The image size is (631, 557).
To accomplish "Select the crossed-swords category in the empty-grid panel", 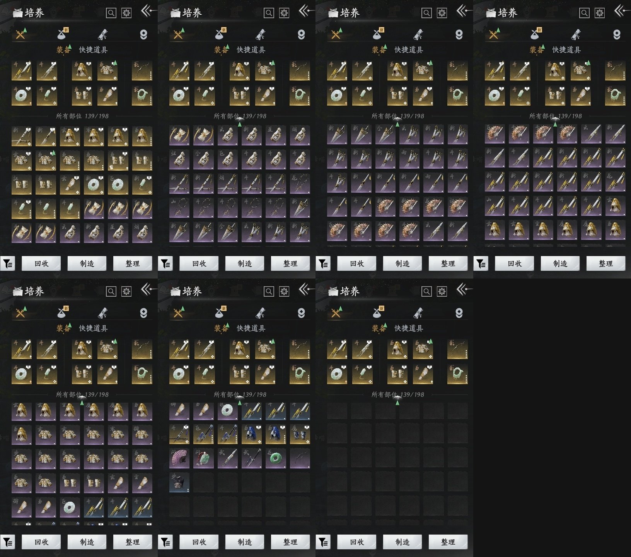I will point(336,313).
